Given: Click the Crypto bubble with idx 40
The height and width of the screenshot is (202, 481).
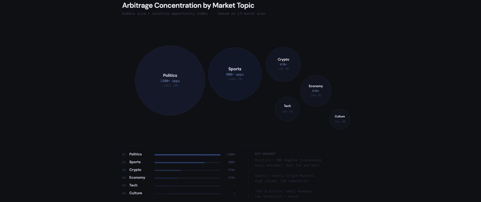Looking at the screenshot, I should point(283,64).
